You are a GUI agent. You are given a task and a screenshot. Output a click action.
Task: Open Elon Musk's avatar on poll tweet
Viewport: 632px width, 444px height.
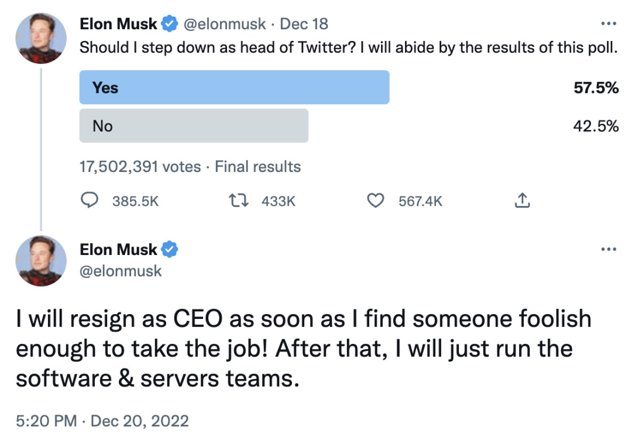click(40, 37)
